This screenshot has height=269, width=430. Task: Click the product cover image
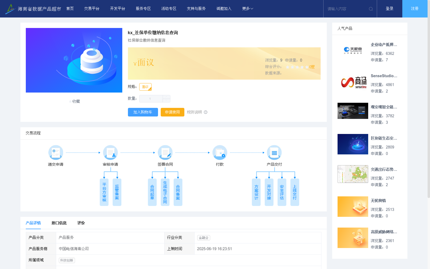point(74,60)
